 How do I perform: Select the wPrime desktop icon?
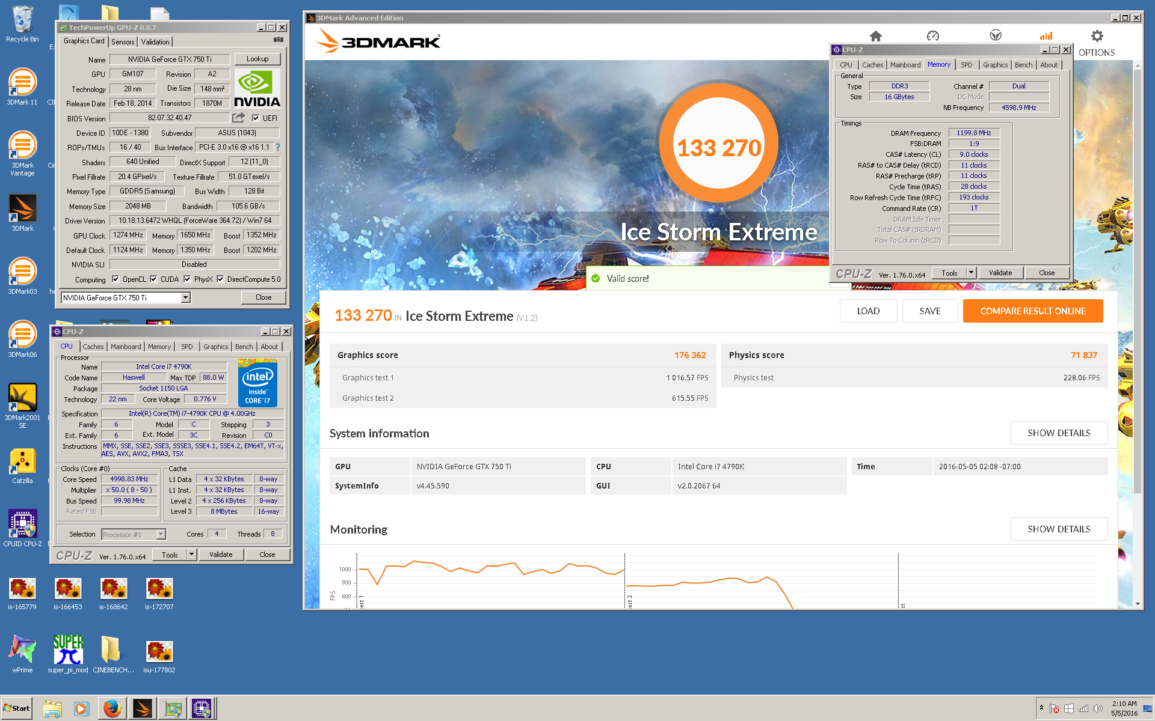tap(22, 654)
